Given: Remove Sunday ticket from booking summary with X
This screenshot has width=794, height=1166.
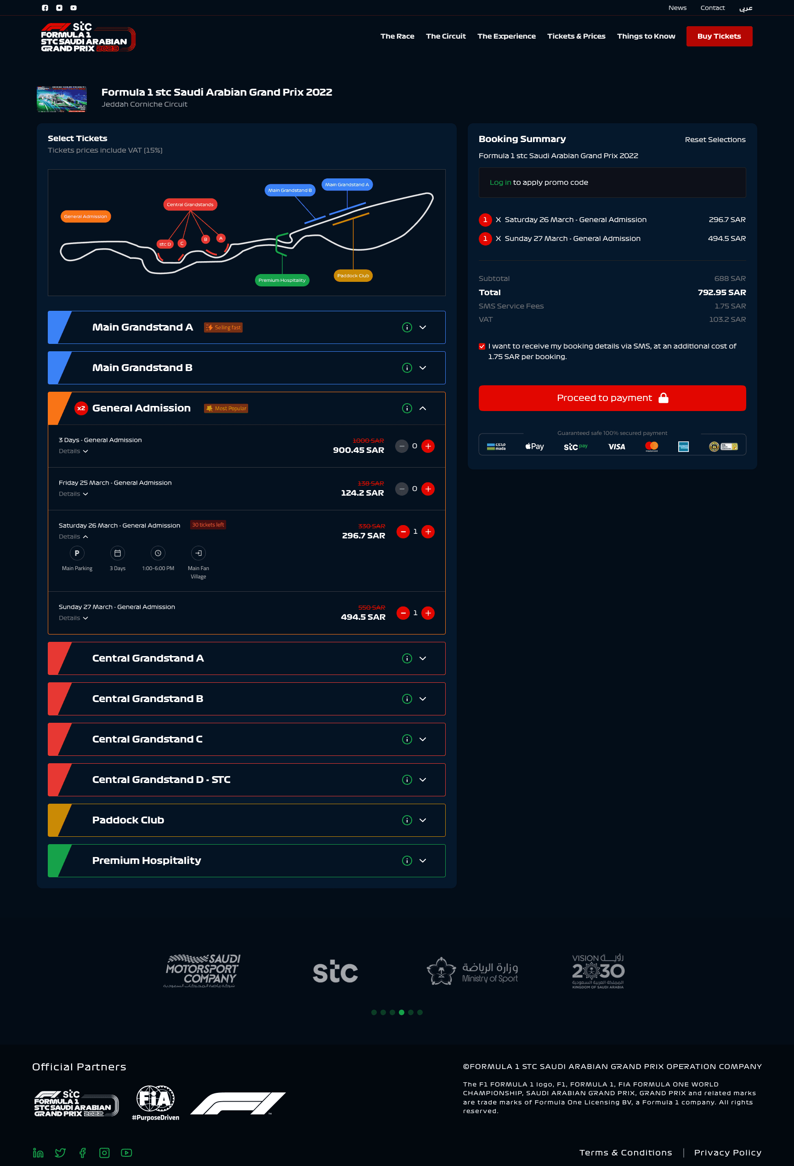Looking at the screenshot, I should pos(498,239).
